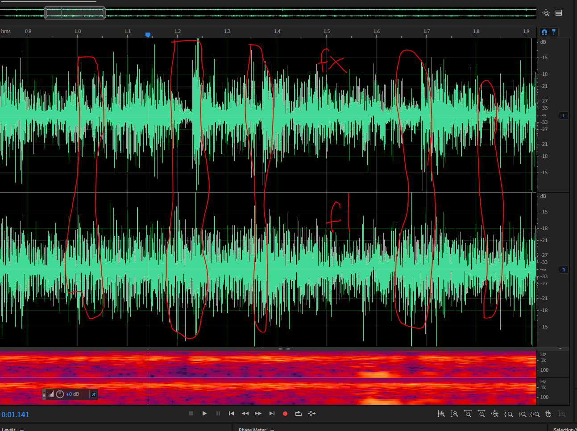The height and width of the screenshot is (431, 577).
Task: Toggle the right channel R button
Action: point(564,270)
